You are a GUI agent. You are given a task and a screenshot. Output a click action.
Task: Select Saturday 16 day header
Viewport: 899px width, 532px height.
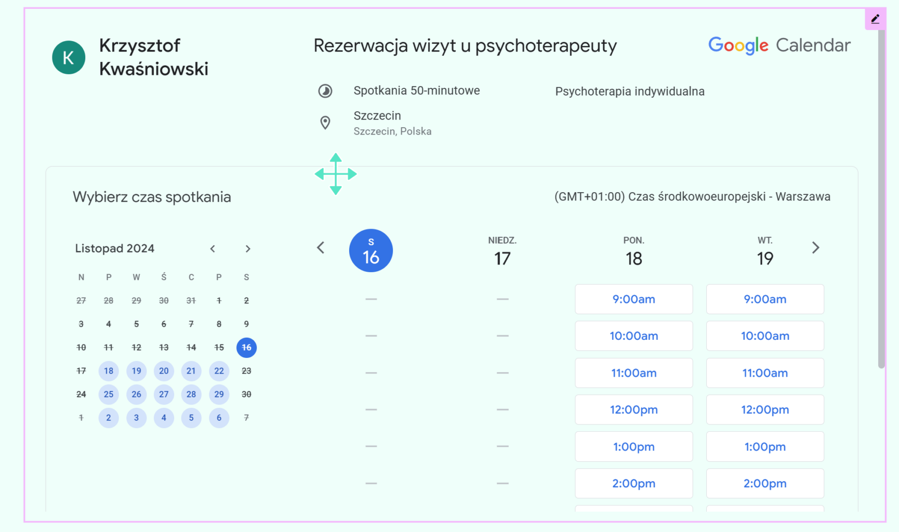point(371,250)
